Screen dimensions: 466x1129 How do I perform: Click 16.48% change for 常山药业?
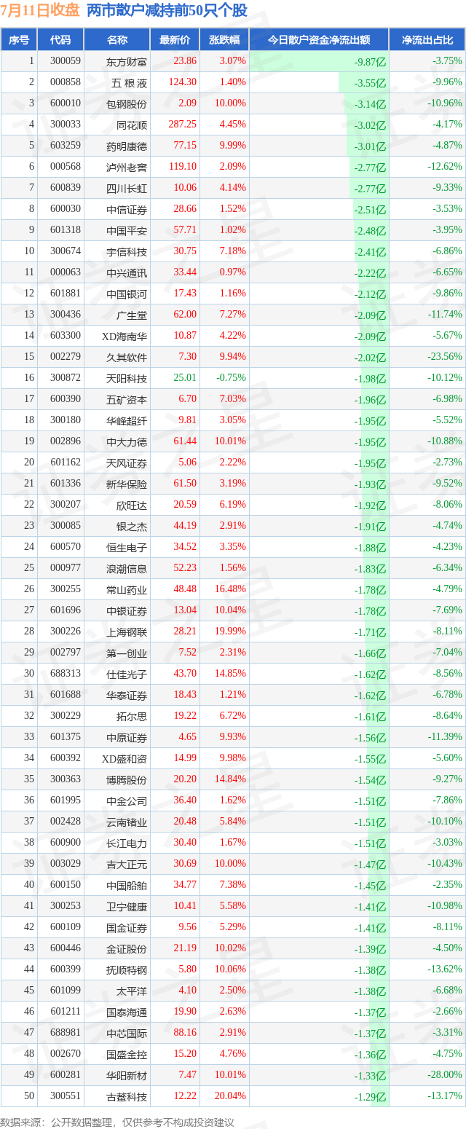230,589
